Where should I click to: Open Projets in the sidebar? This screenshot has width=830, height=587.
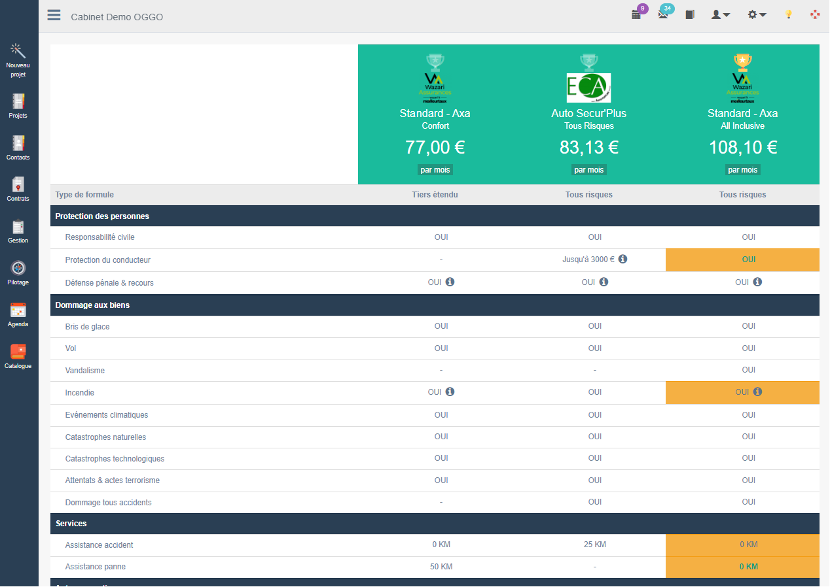(18, 103)
